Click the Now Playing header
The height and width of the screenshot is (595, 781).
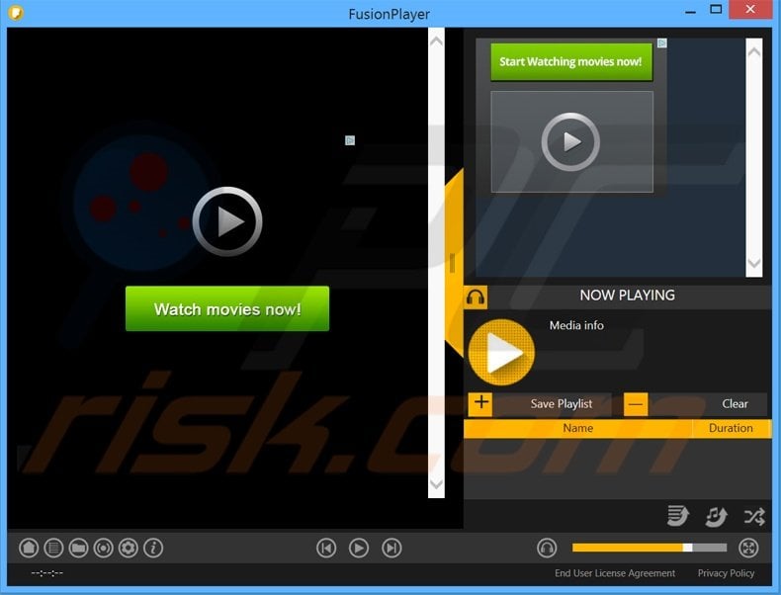click(x=627, y=296)
